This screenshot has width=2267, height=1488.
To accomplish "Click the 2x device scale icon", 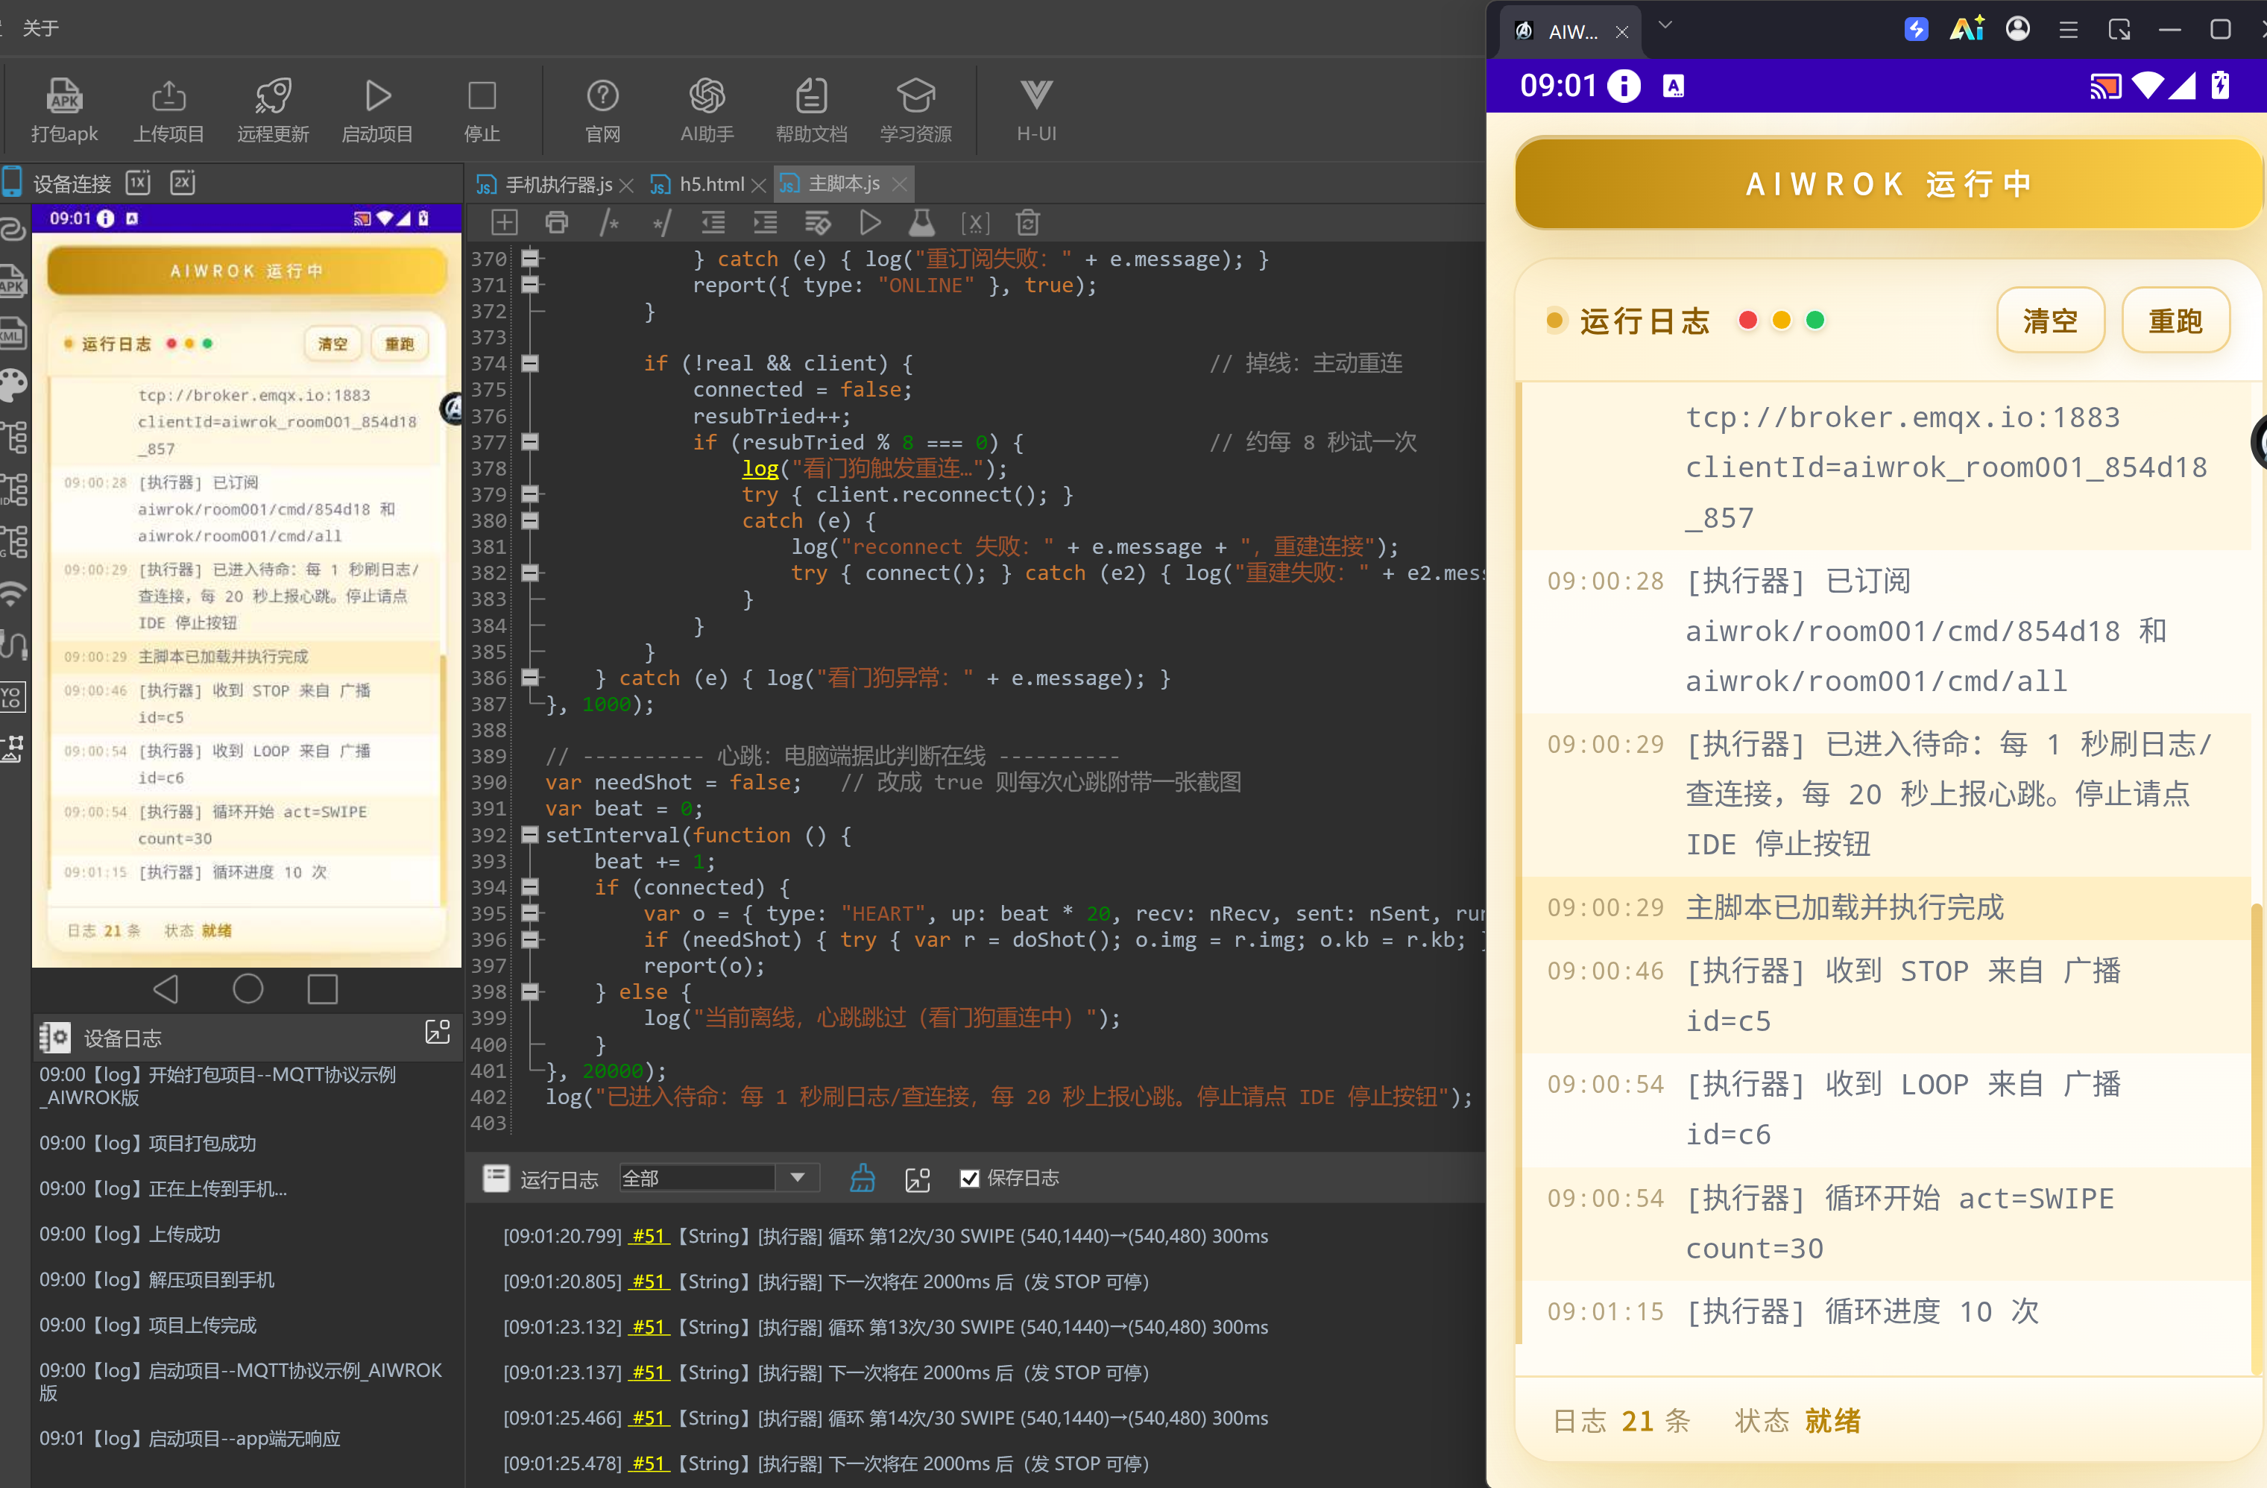I will [x=182, y=183].
